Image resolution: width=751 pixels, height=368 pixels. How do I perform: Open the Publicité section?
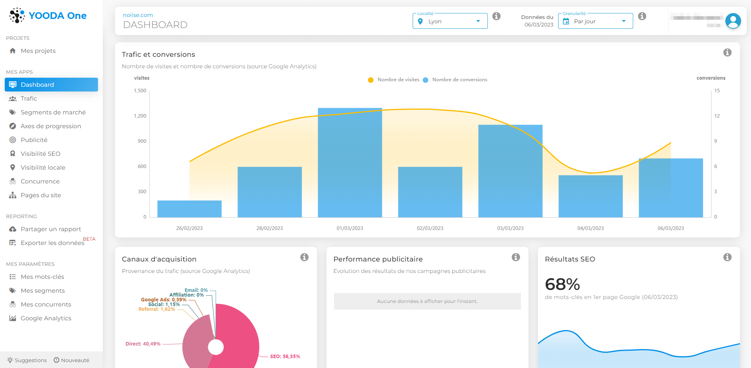[x=51, y=140]
